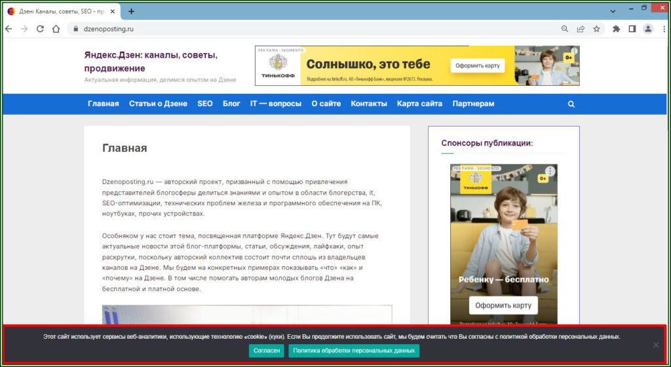Open the Карта сайта menu item
The height and width of the screenshot is (367, 671).
pyautogui.click(x=419, y=104)
